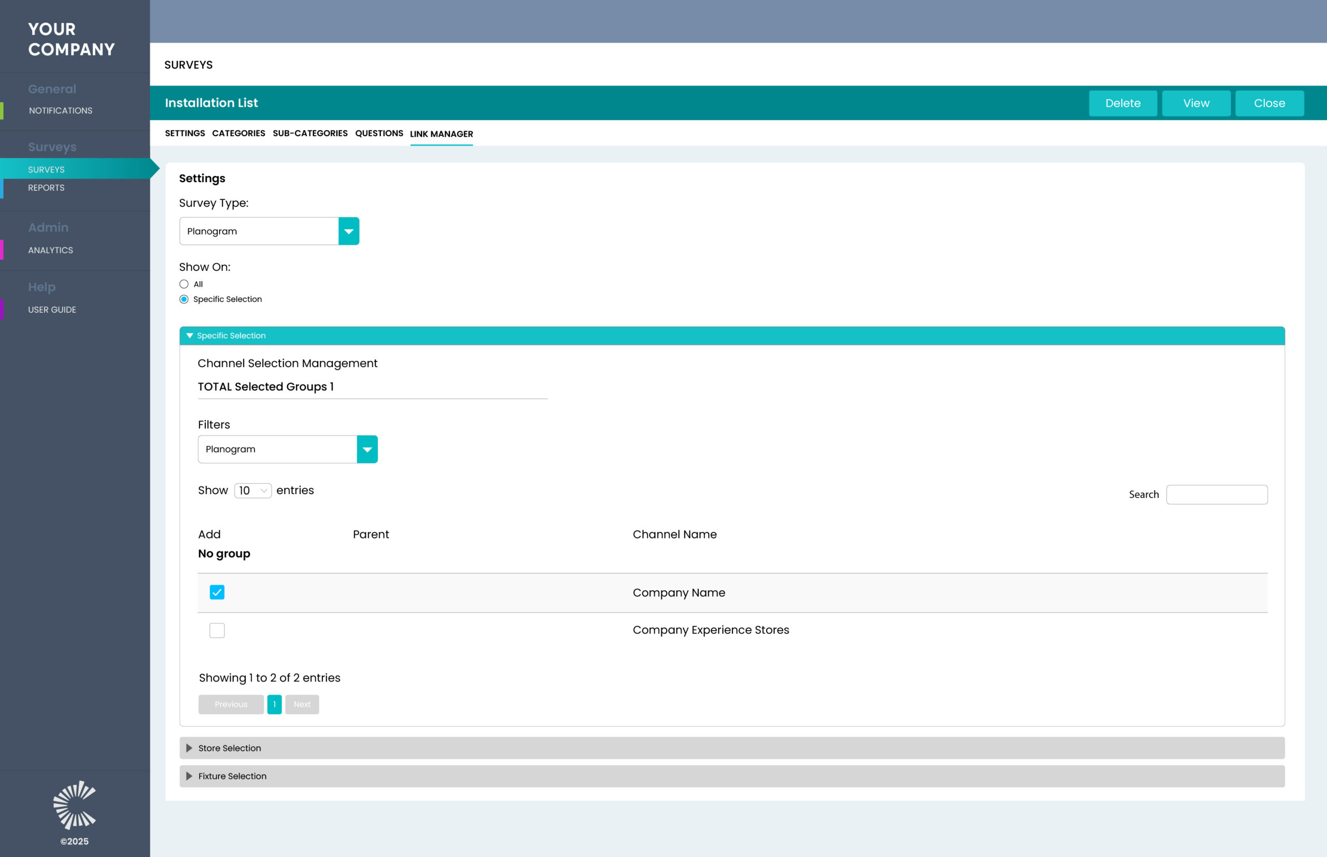
Task: Click the No group label
Action: [x=224, y=554]
